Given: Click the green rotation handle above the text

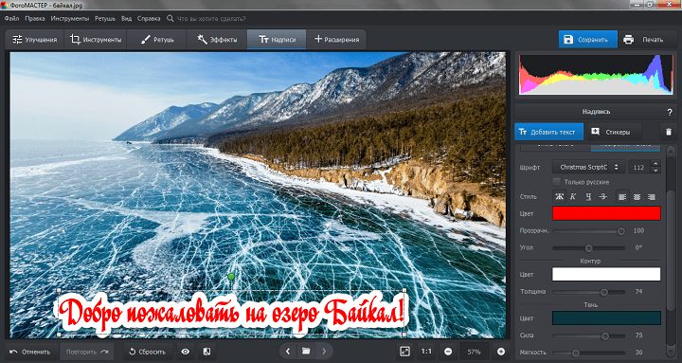Looking at the screenshot, I should 231,277.
